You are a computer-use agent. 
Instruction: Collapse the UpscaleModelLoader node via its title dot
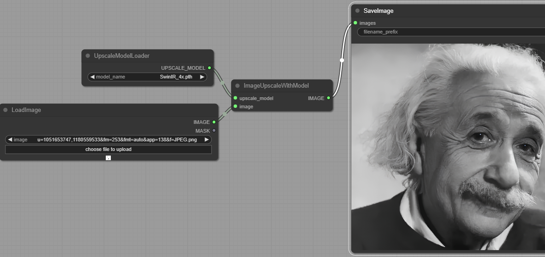[x=88, y=56]
